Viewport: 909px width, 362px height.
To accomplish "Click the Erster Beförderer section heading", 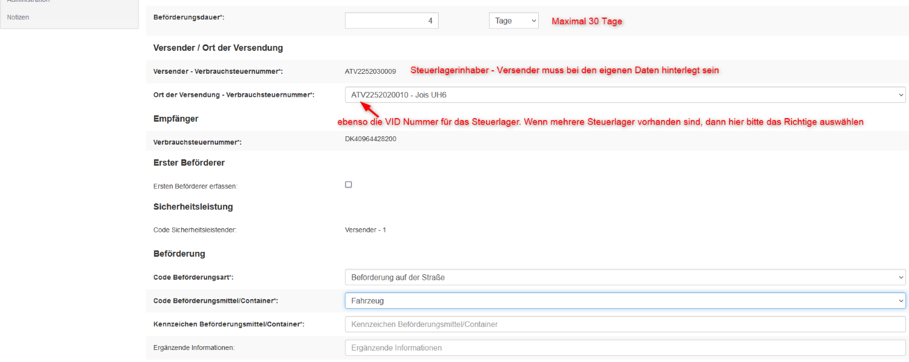I will click(188, 162).
